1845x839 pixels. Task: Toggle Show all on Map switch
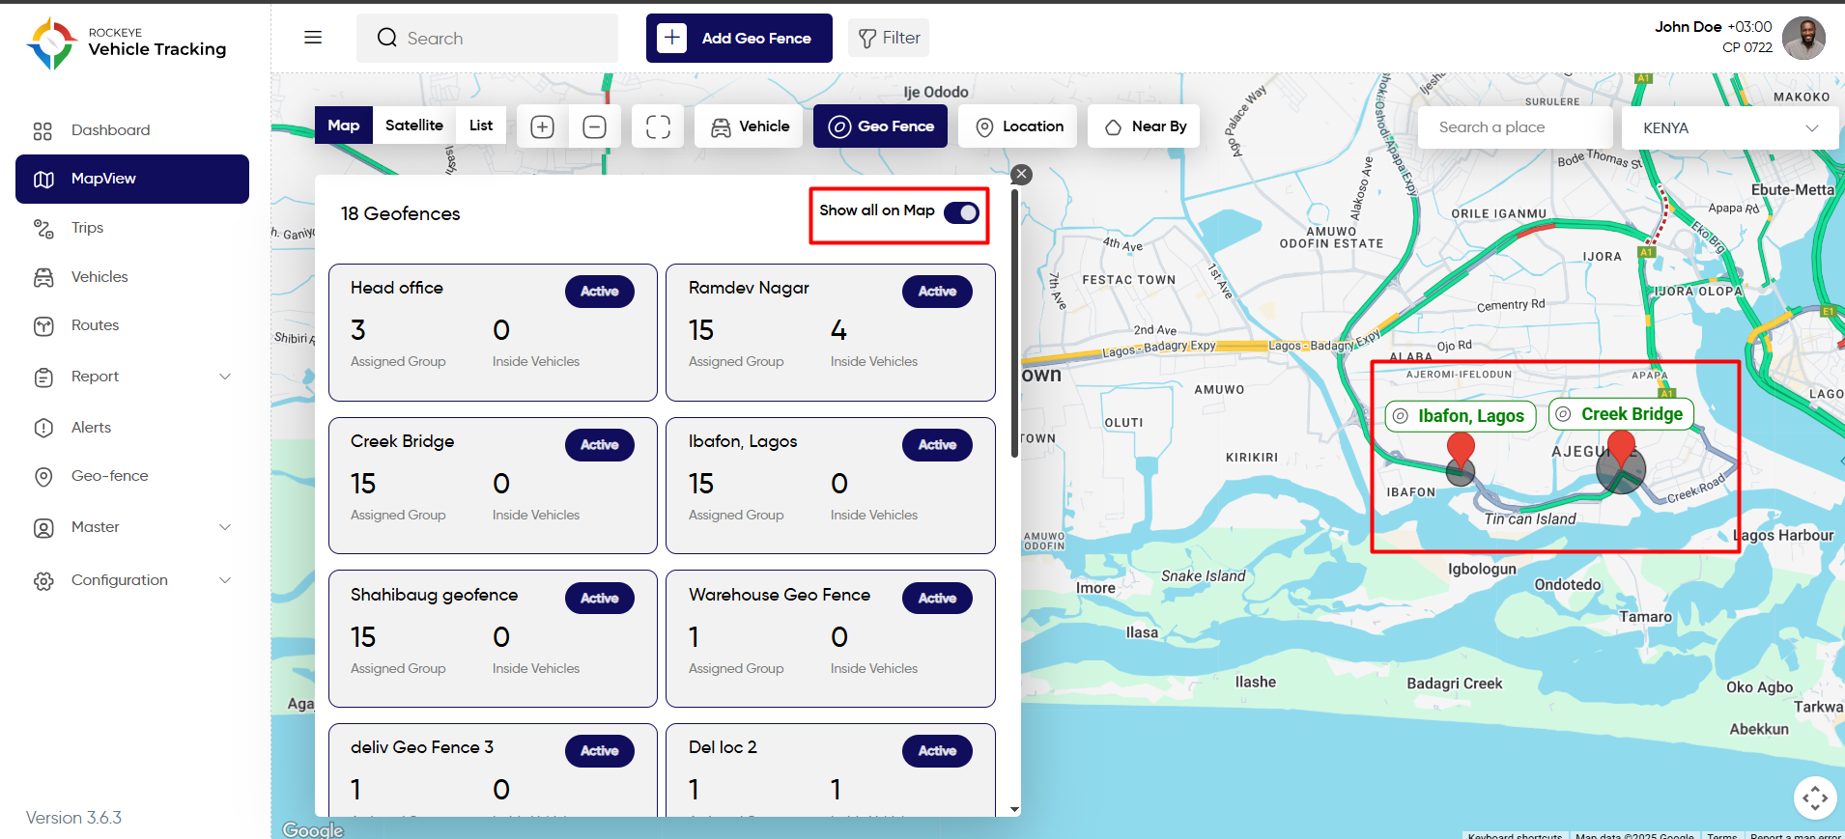(x=961, y=212)
